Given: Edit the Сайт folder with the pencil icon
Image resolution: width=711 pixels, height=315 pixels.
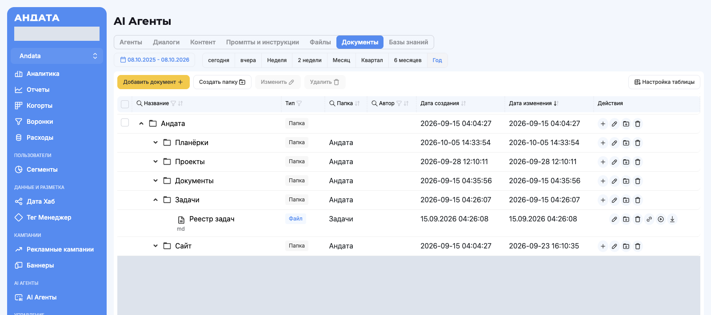Looking at the screenshot, I should [x=615, y=246].
